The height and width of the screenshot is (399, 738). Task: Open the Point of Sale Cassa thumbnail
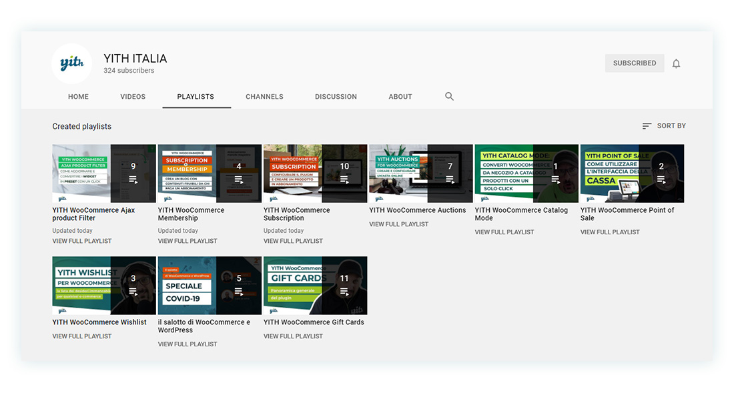[632, 173]
